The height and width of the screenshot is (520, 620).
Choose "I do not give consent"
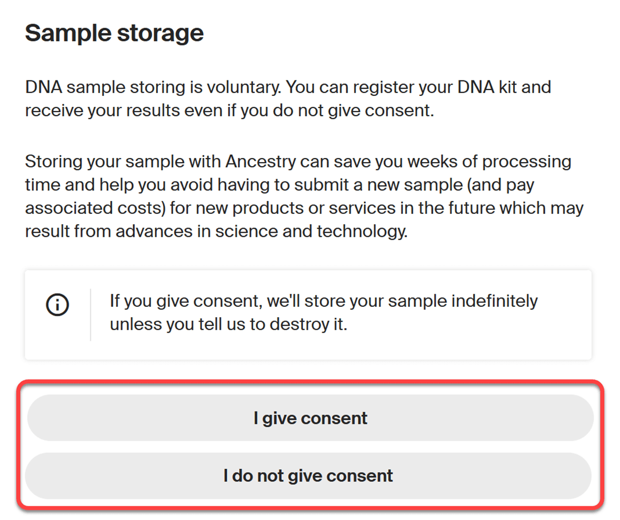tap(308, 476)
